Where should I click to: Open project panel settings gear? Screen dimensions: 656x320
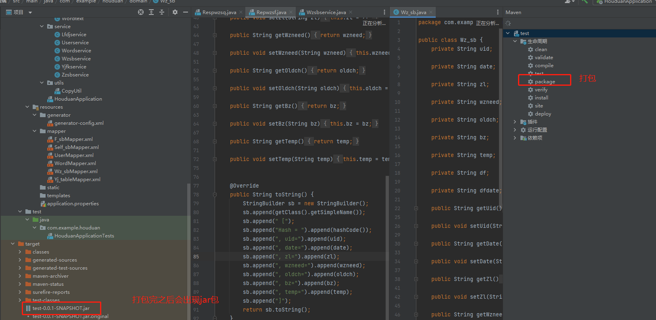point(175,12)
